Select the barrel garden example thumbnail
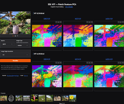This screenshot has width=124, height=104. tap(19, 98)
